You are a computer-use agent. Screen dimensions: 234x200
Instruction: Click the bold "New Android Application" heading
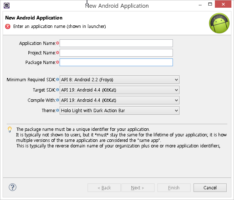click(x=34, y=18)
